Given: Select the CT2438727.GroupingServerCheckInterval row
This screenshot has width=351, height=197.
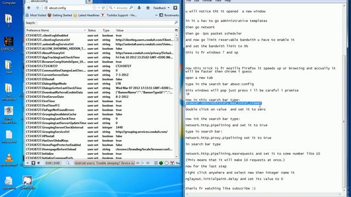Looking at the screenshot, I should 100,128.
